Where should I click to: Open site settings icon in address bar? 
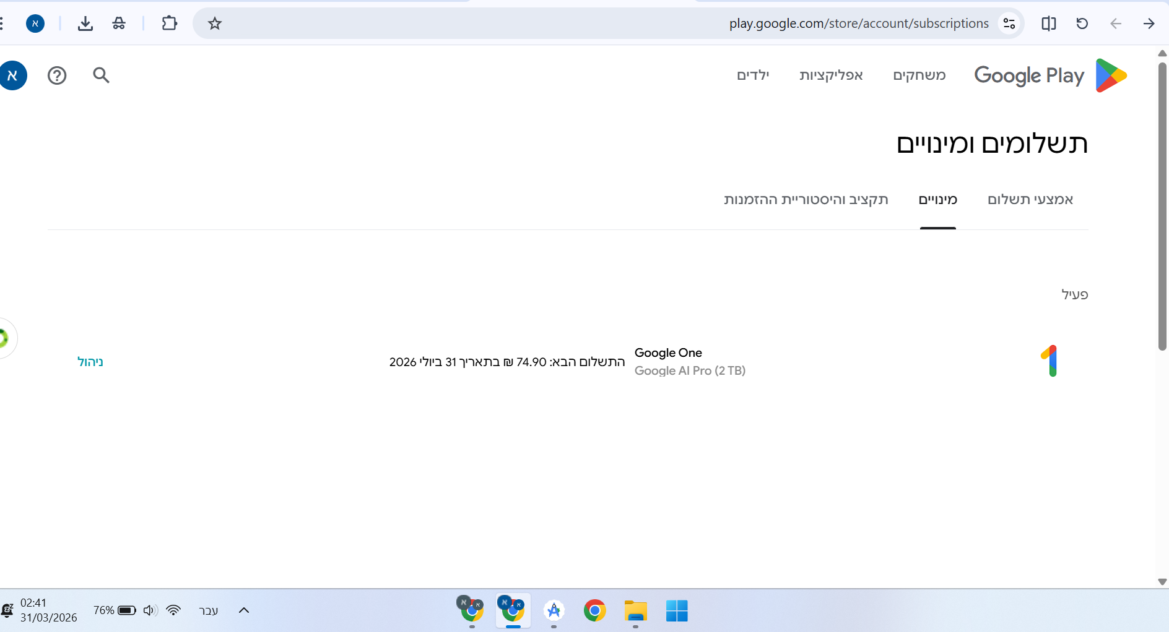pyautogui.click(x=1009, y=23)
